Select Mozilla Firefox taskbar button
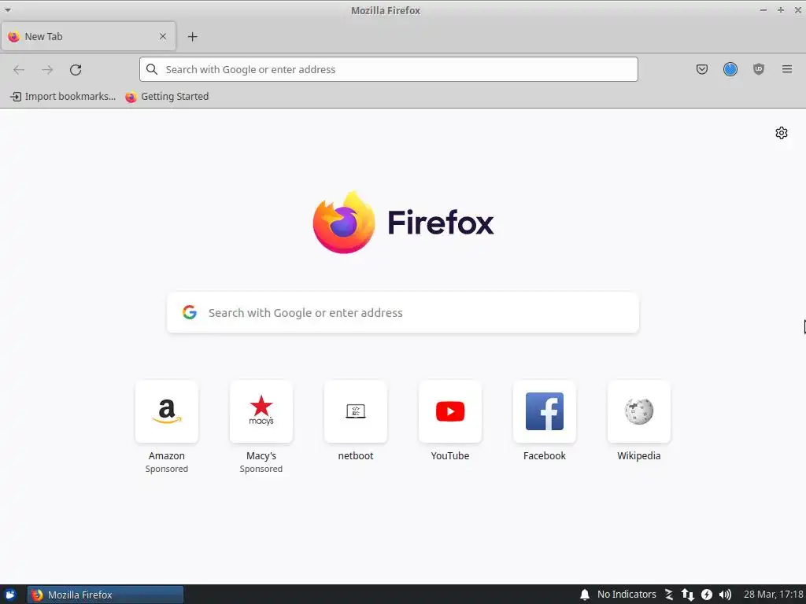Image resolution: width=806 pixels, height=604 pixels. click(x=105, y=595)
